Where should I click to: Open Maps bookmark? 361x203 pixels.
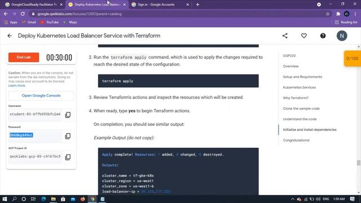[x=70, y=22]
